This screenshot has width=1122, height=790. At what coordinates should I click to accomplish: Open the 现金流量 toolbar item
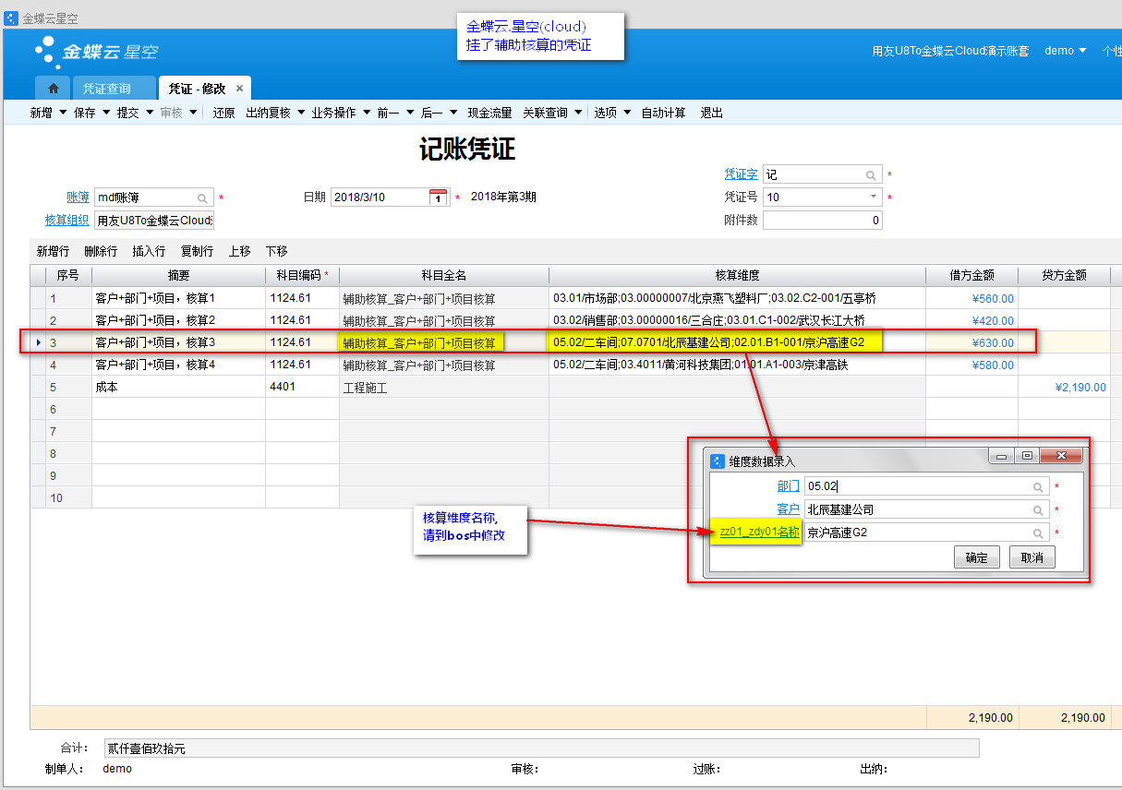[x=489, y=113]
